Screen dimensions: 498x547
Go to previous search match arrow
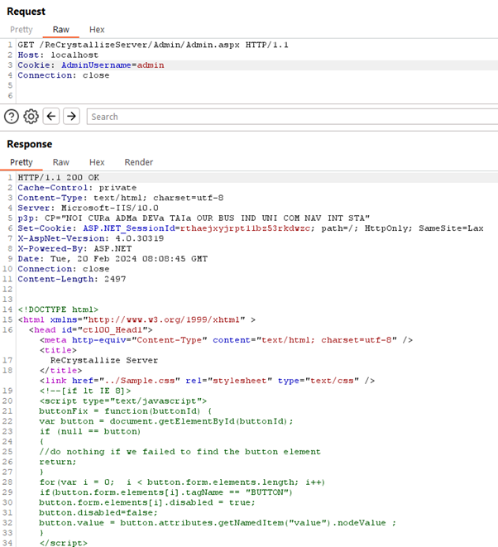coord(51,117)
